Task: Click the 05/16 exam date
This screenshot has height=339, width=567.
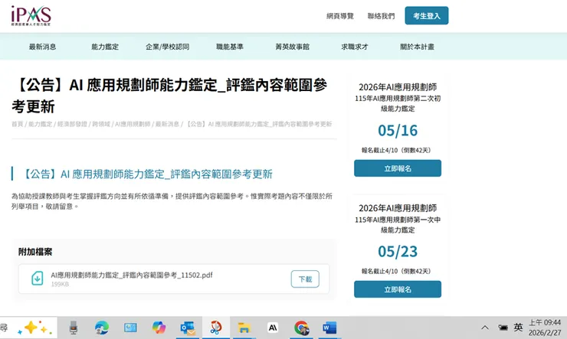Action: (x=398, y=130)
